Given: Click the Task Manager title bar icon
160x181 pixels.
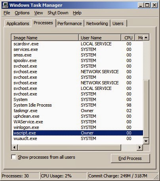Looking at the screenshot, I should click(x=6, y=5).
